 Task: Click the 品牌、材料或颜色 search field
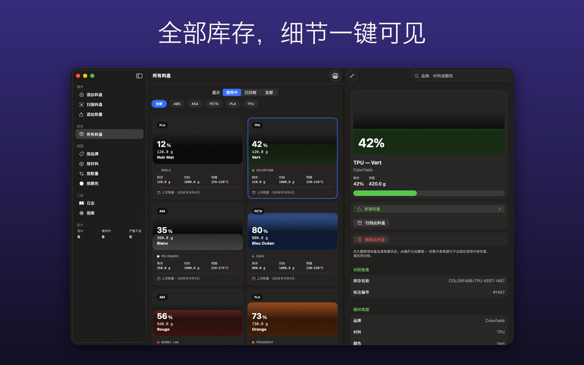point(461,76)
